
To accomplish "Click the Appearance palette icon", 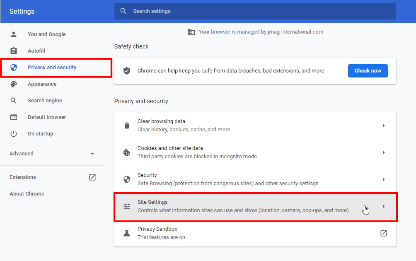I will pyautogui.click(x=14, y=84).
